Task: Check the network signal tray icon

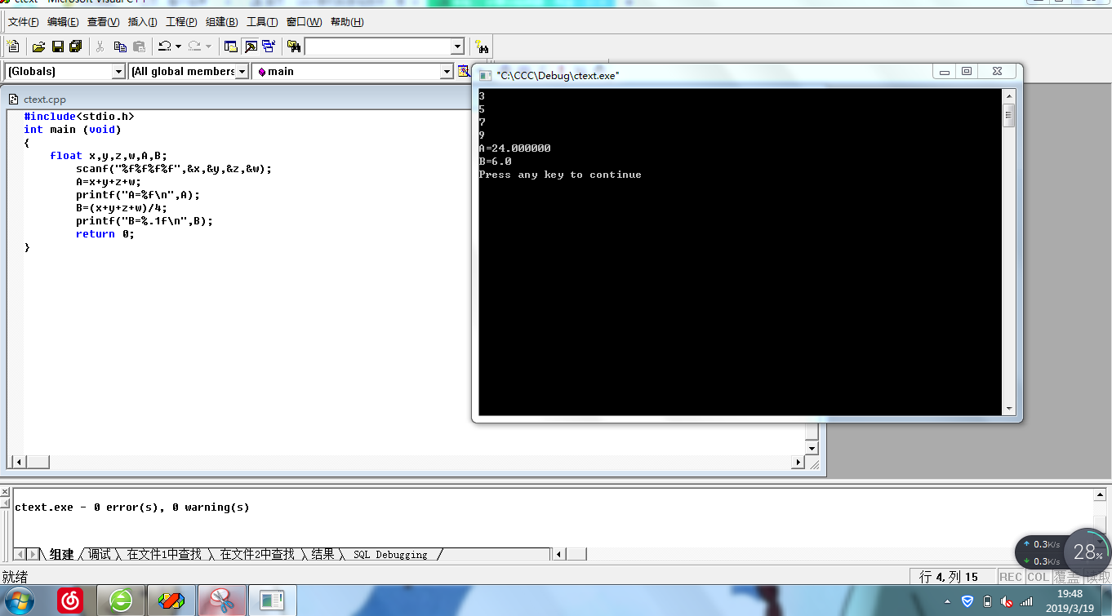Action: (1027, 601)
